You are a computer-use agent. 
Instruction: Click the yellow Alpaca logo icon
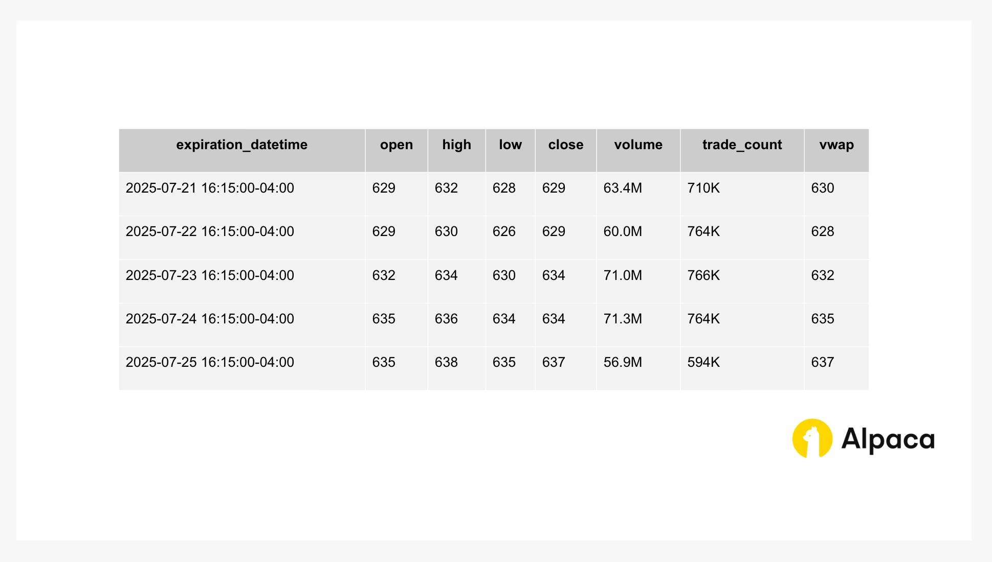pyautogui.click(x=812, y=438)
